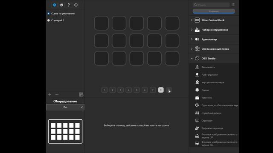This screenshot has height=153, width=273.
Task: Toggle list view icon beside the search field
Action: [x=233, y=5]
